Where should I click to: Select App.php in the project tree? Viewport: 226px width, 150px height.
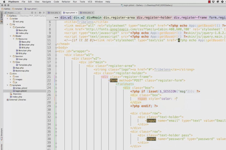click(x=18, y=68)
